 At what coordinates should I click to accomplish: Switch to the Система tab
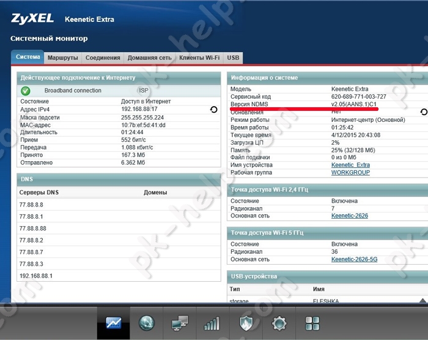[28, 57]
